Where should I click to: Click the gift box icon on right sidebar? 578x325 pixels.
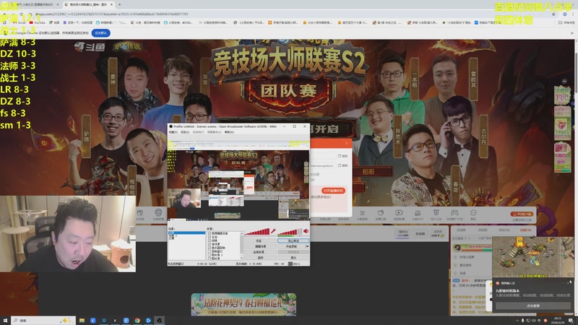click(562, 125)
